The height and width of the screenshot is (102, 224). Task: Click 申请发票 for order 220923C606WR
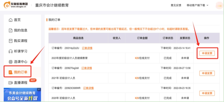click(207, 93)
